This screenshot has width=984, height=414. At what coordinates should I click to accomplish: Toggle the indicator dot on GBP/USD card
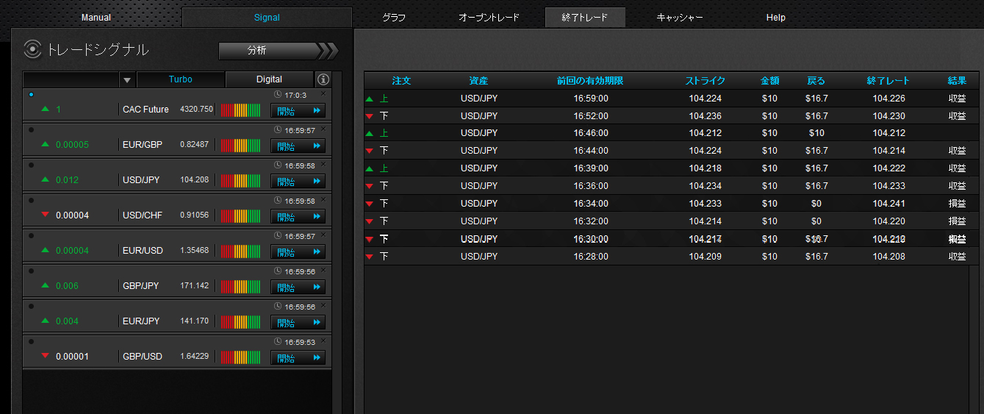pos(31,341)
